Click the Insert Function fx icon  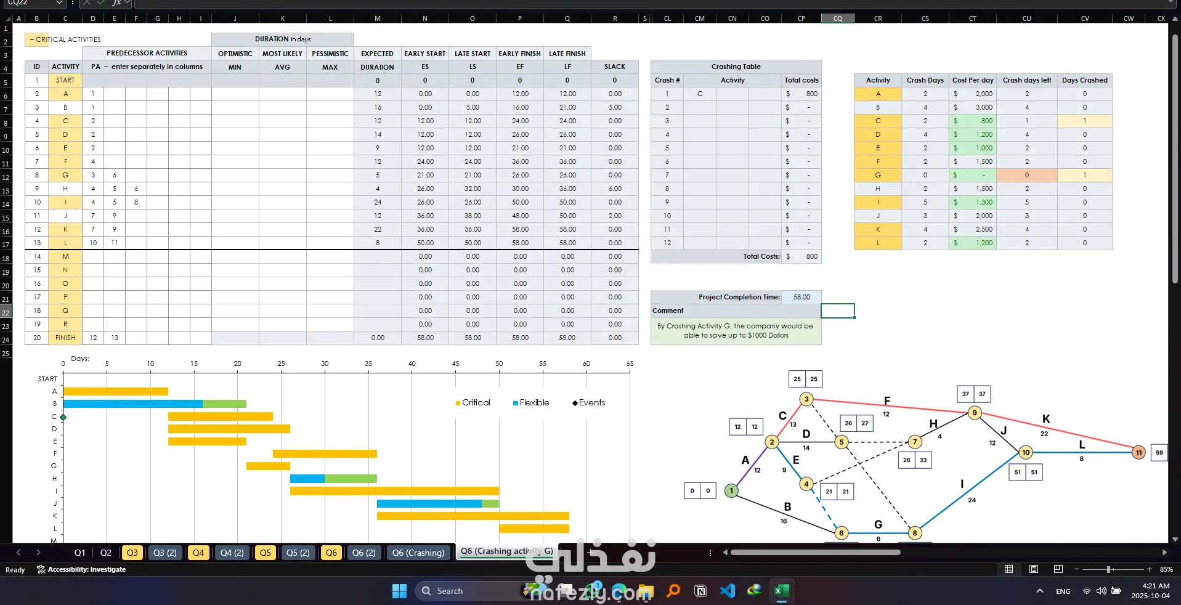pyautogui.click(x=116, y=3)
